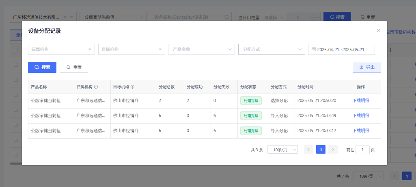The height and width of the screenshot is (187, 416).
Task: Click the 前往 page number input field
Action: click(362, 150)
